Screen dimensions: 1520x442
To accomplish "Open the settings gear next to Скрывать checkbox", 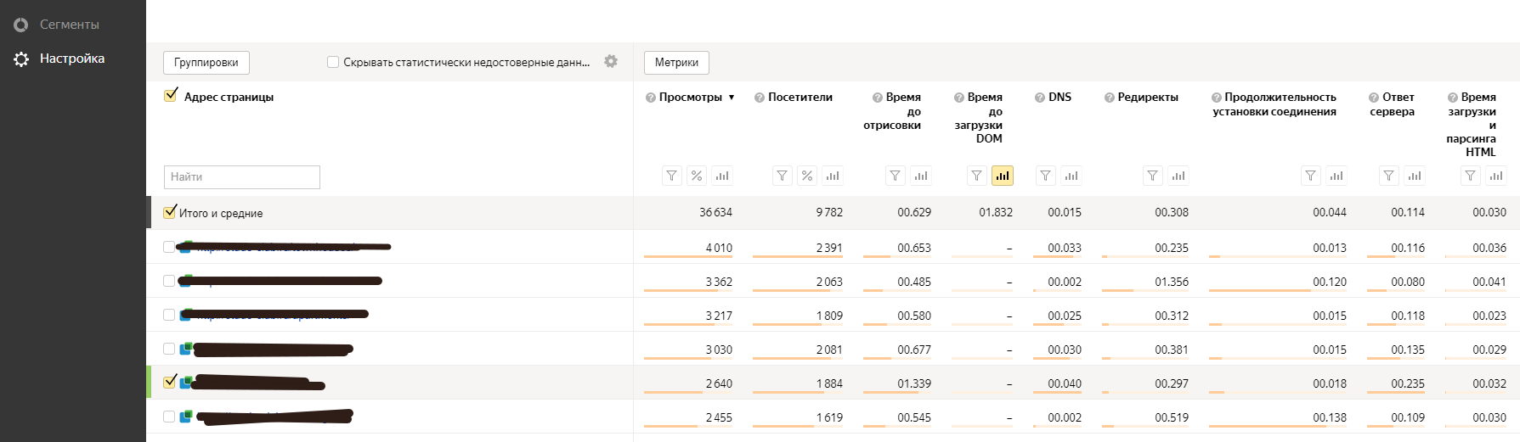I will (x=611, y=61).
